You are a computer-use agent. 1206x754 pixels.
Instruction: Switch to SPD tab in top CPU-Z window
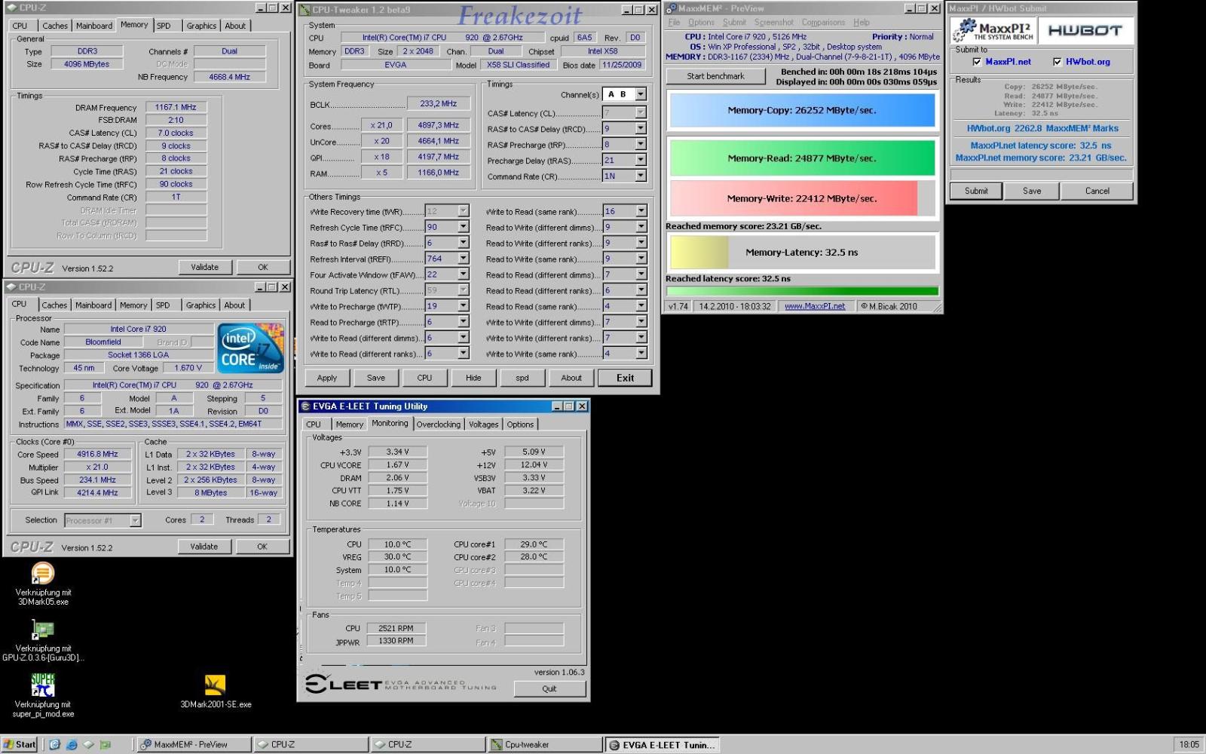coord(164,26)
